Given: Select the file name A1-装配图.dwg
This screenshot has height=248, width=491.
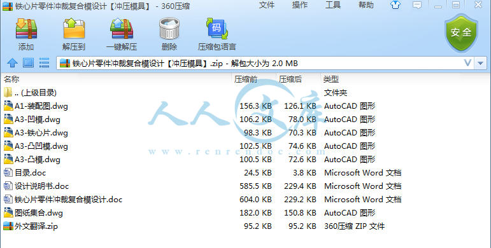Looking at the screenshot, I should pos(41,106).
